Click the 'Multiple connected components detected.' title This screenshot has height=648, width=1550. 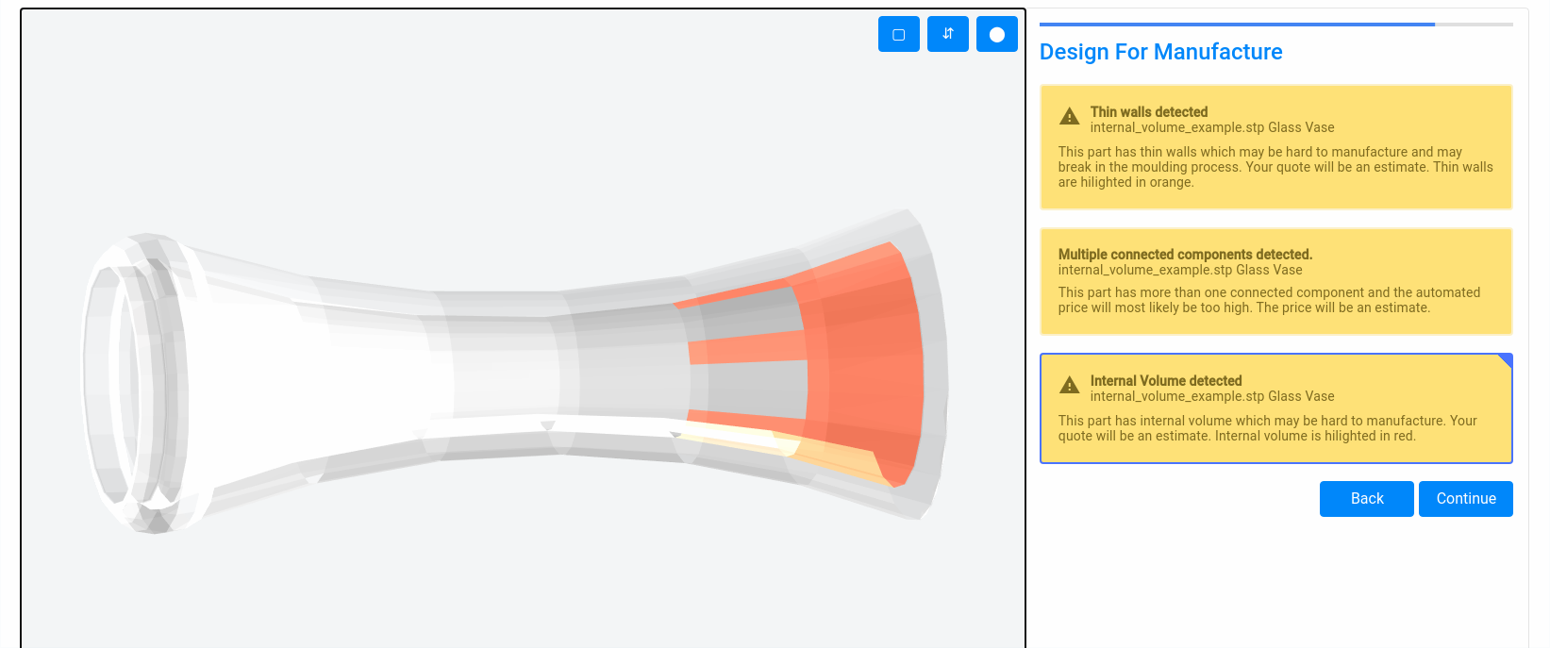point(1185,255)
